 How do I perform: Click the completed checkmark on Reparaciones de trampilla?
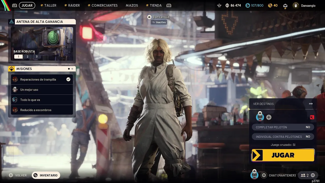point(68,79)
